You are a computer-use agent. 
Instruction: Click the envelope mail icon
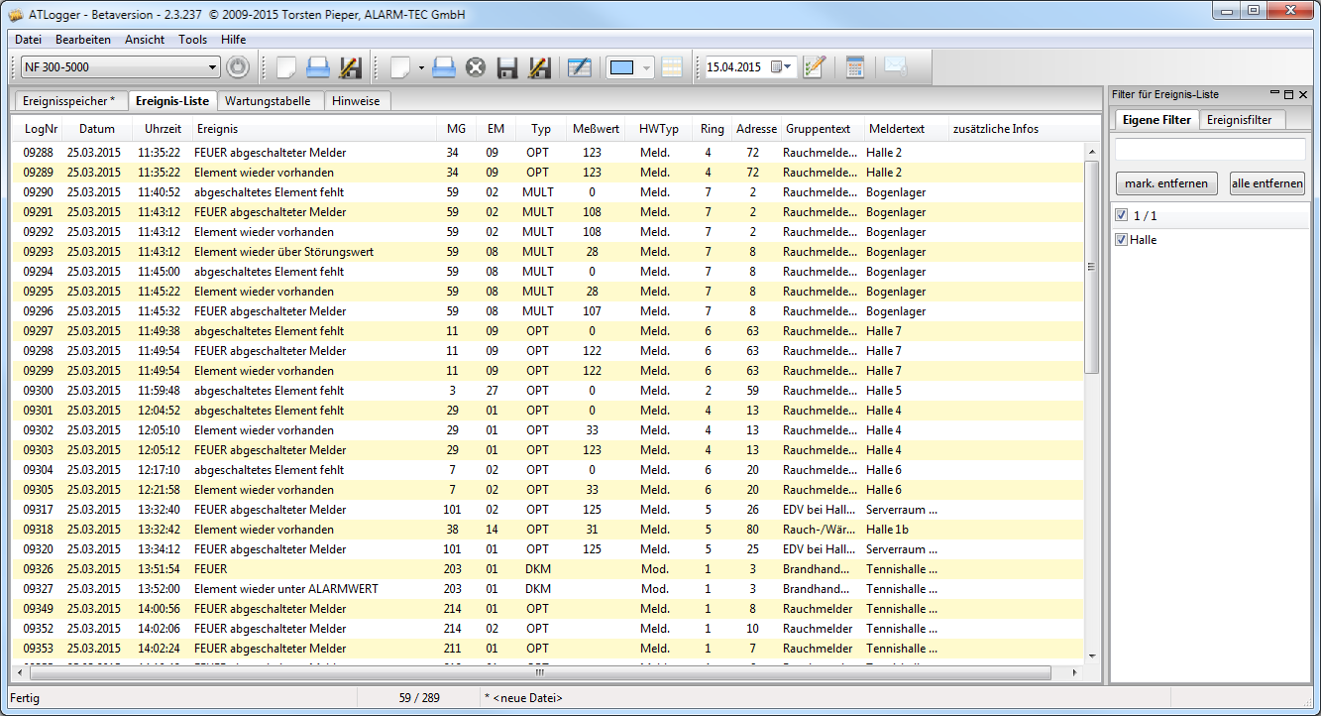click(896, 67)
